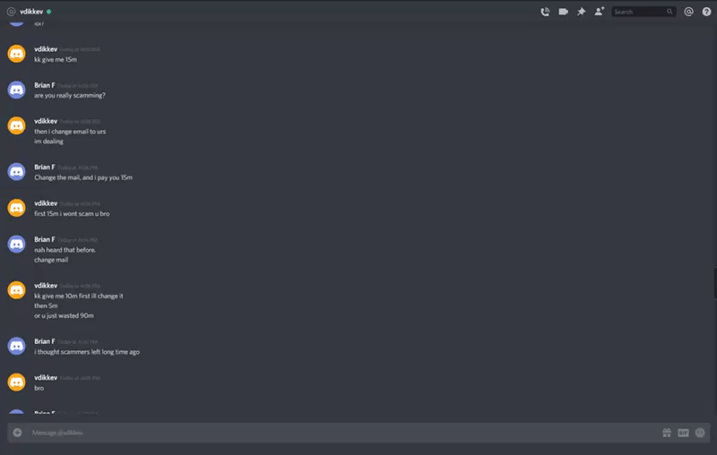Click vdikkev's avatar beside 'kk give me 15m'
This screenshot has height=455, width=717.
(16, 54)
